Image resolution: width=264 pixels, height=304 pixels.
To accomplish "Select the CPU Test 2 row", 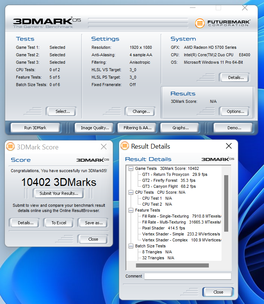I will pyautogui.click(x=157, y=205).
